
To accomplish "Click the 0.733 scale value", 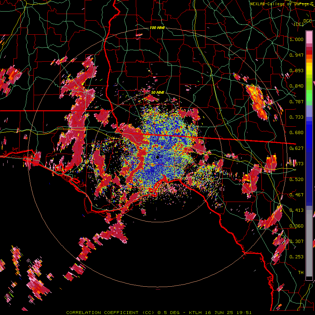I will [296, 117].
